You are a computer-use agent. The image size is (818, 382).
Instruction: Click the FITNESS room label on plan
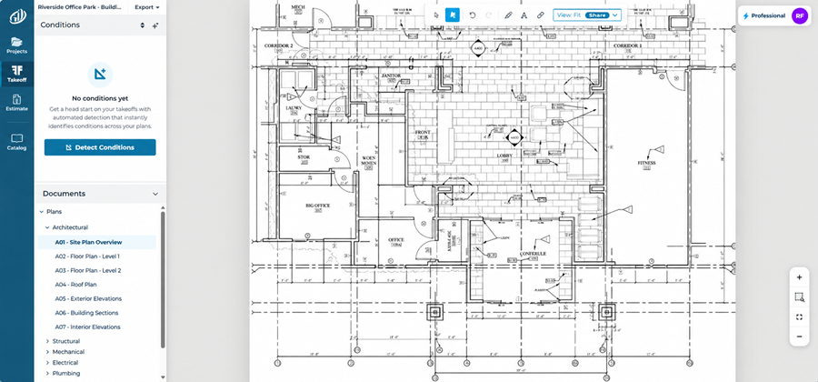[647, 163]
